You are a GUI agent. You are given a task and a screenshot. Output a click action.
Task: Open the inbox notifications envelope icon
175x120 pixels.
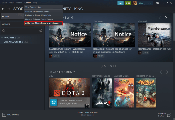click(128, 3)
